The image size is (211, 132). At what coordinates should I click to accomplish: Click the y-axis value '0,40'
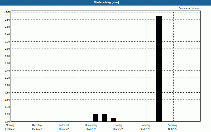click(x=7, y=107)
